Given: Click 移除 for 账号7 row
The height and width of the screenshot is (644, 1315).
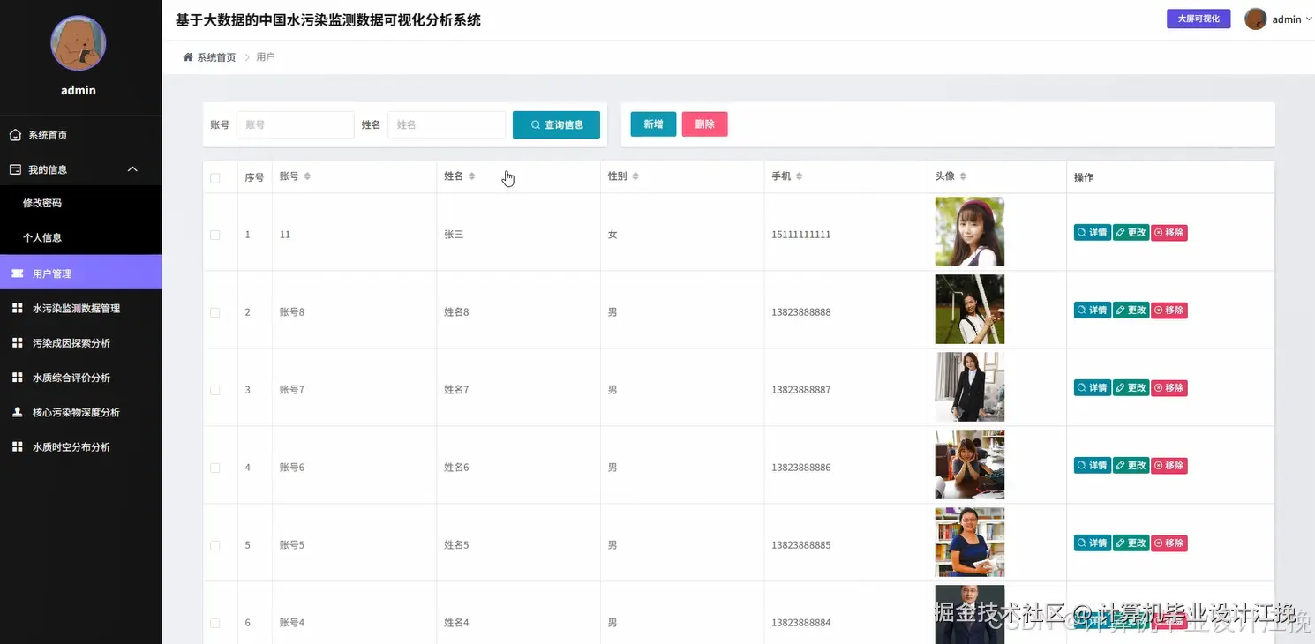Looking at the screenshot, I should point(1169,388).
